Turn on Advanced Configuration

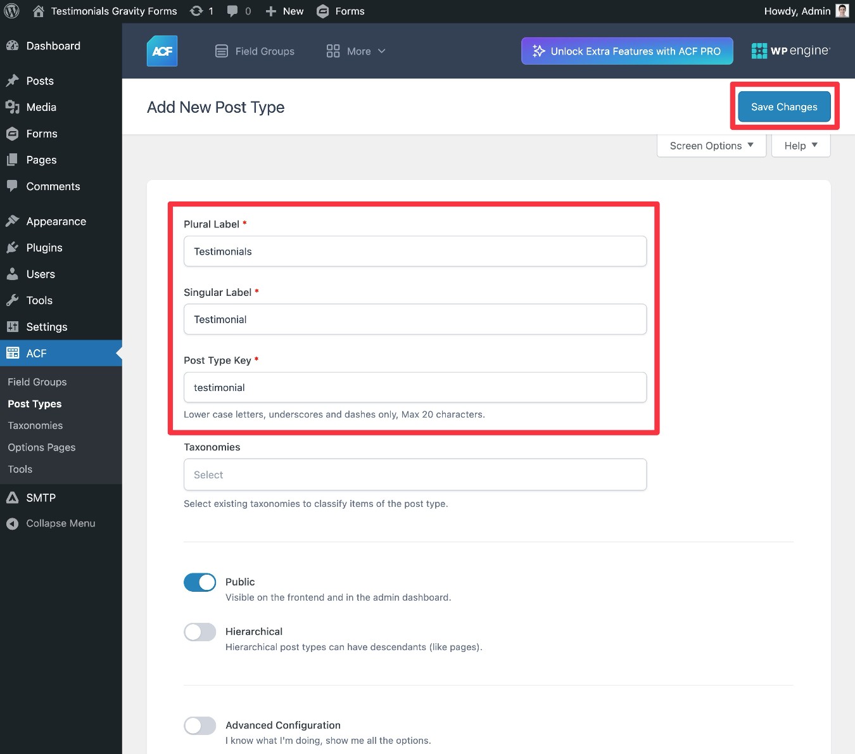click(x=199, y=725)
